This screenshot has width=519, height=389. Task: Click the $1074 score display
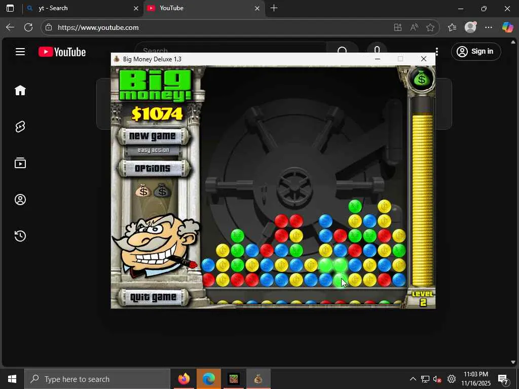coord(157,114)
